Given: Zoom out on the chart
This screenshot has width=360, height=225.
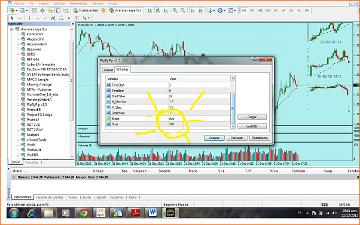Looking at the screenshot, I should (x=183, y=10).
